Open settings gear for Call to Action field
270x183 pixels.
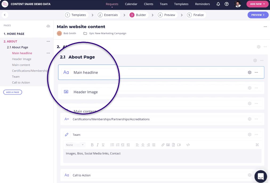click(249, 175)
